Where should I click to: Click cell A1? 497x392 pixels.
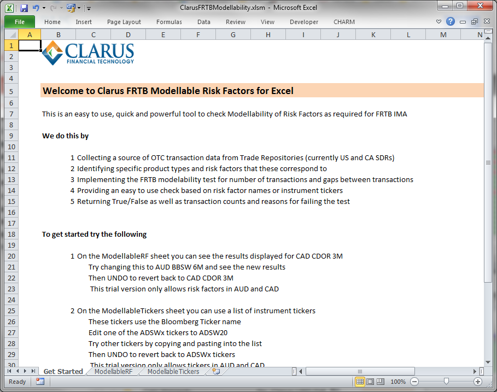(30, 45)
